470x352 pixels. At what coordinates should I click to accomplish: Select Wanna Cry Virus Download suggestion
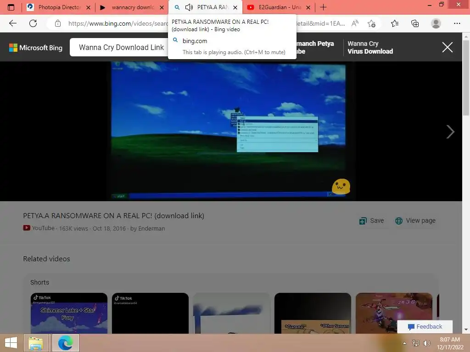point(370,47)
